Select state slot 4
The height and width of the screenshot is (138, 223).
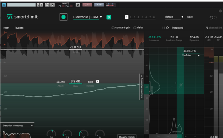(x=138, y=17)
